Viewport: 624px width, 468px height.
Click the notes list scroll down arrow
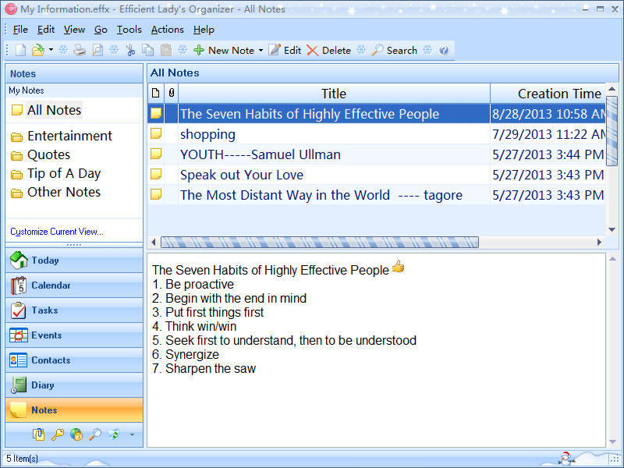coord(612,229)
